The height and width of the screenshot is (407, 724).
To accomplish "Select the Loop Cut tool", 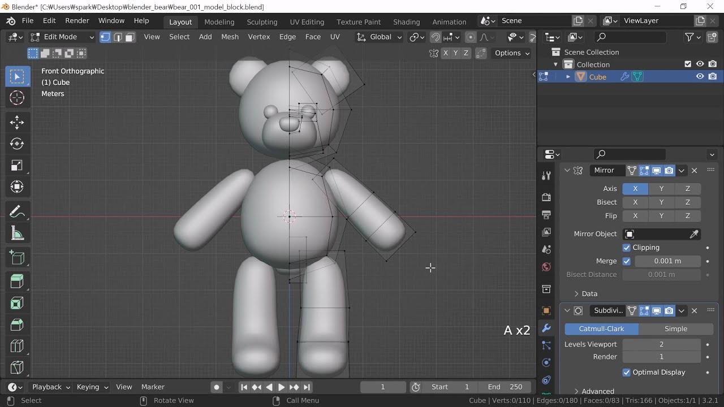I will point(17,346).
